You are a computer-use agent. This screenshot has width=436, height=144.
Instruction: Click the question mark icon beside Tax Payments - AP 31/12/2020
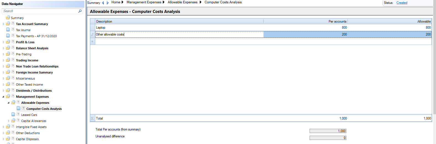coord(13,36)
